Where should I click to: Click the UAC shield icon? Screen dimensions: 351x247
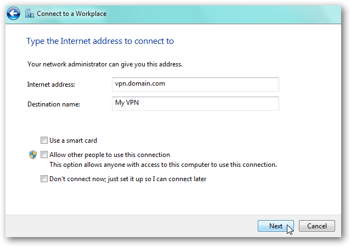point(32,155)
